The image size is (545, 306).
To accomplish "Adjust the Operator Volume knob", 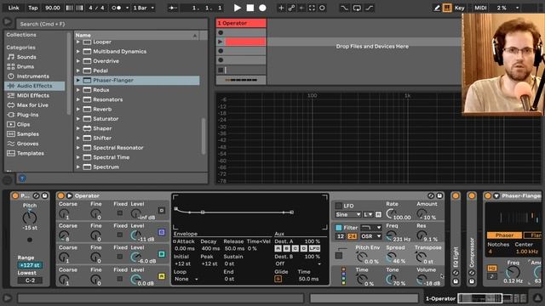I will pos(422,279).
